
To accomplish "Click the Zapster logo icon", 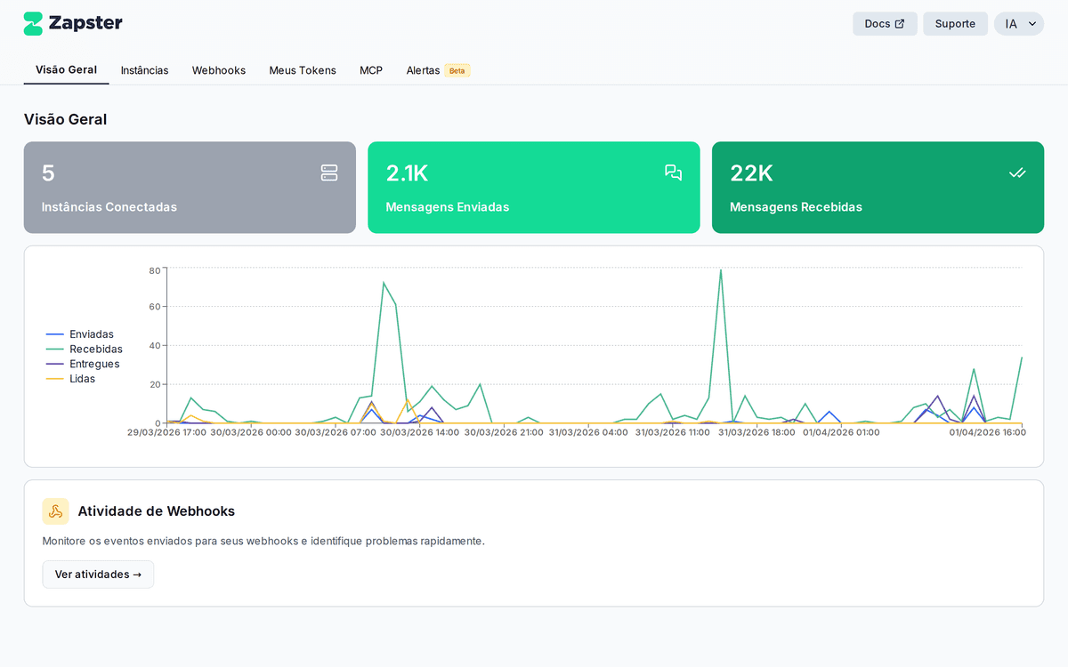I will coord(34,22).
